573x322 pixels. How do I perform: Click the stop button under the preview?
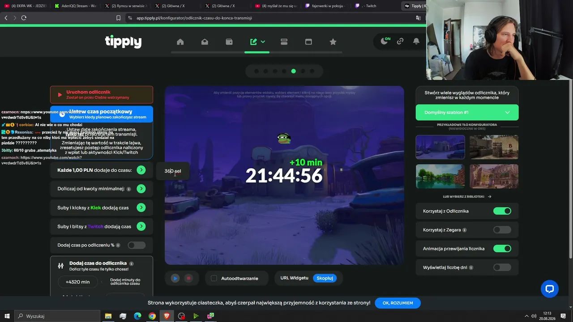coord(188,278)
